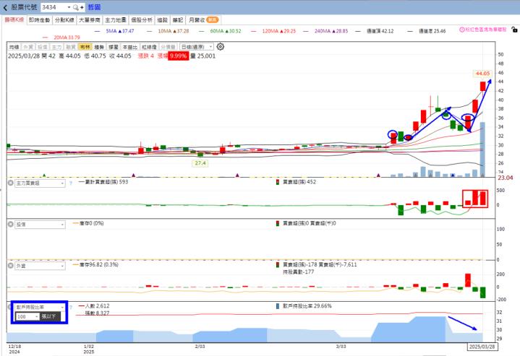Click the 44.05 price label on chart
This screenshot has height=356, width=520.
[482, 73]
